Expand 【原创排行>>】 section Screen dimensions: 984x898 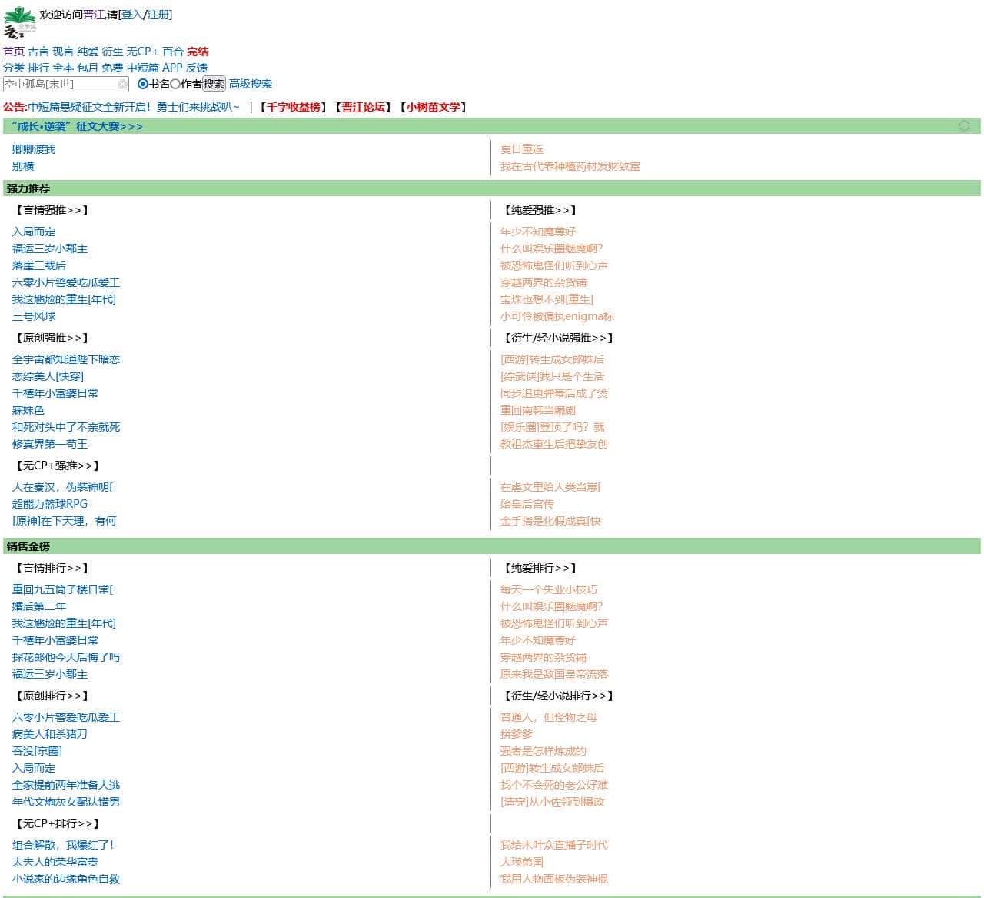(52, 696)
